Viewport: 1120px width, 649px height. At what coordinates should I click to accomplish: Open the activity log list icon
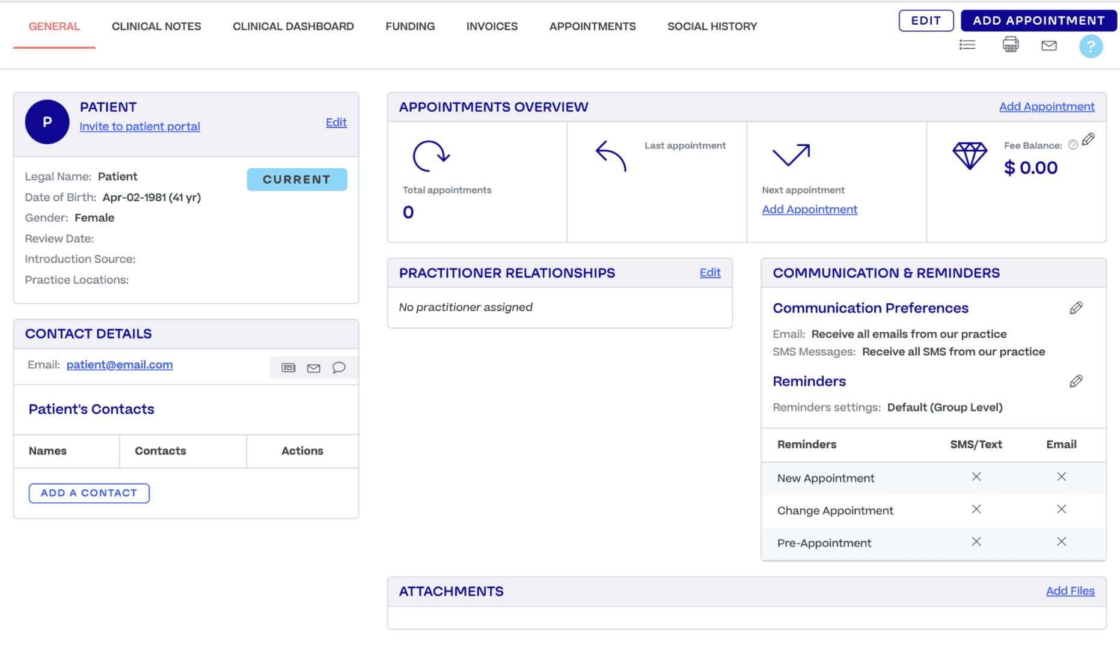click(x=967, y=44)
